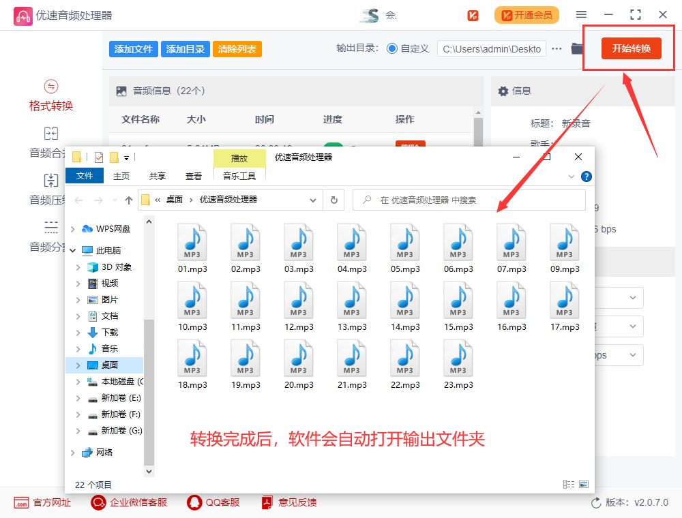
Task: Select the 09.mp3 file icon
Action: [565, 241]
